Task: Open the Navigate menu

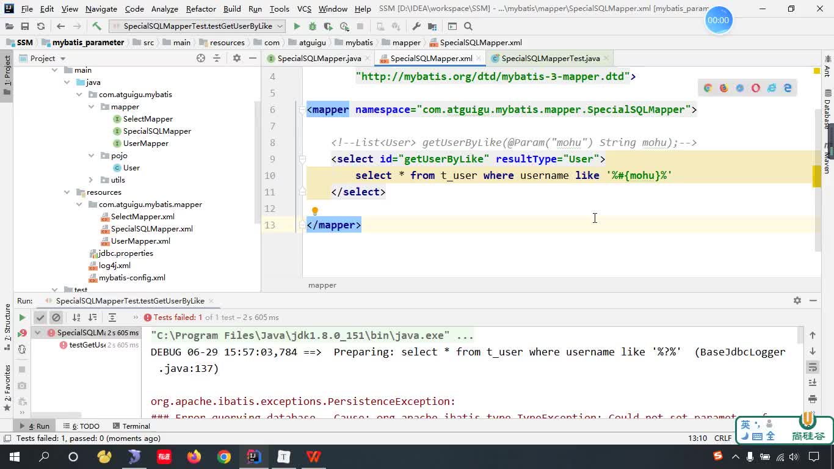Action: (101, 9)
